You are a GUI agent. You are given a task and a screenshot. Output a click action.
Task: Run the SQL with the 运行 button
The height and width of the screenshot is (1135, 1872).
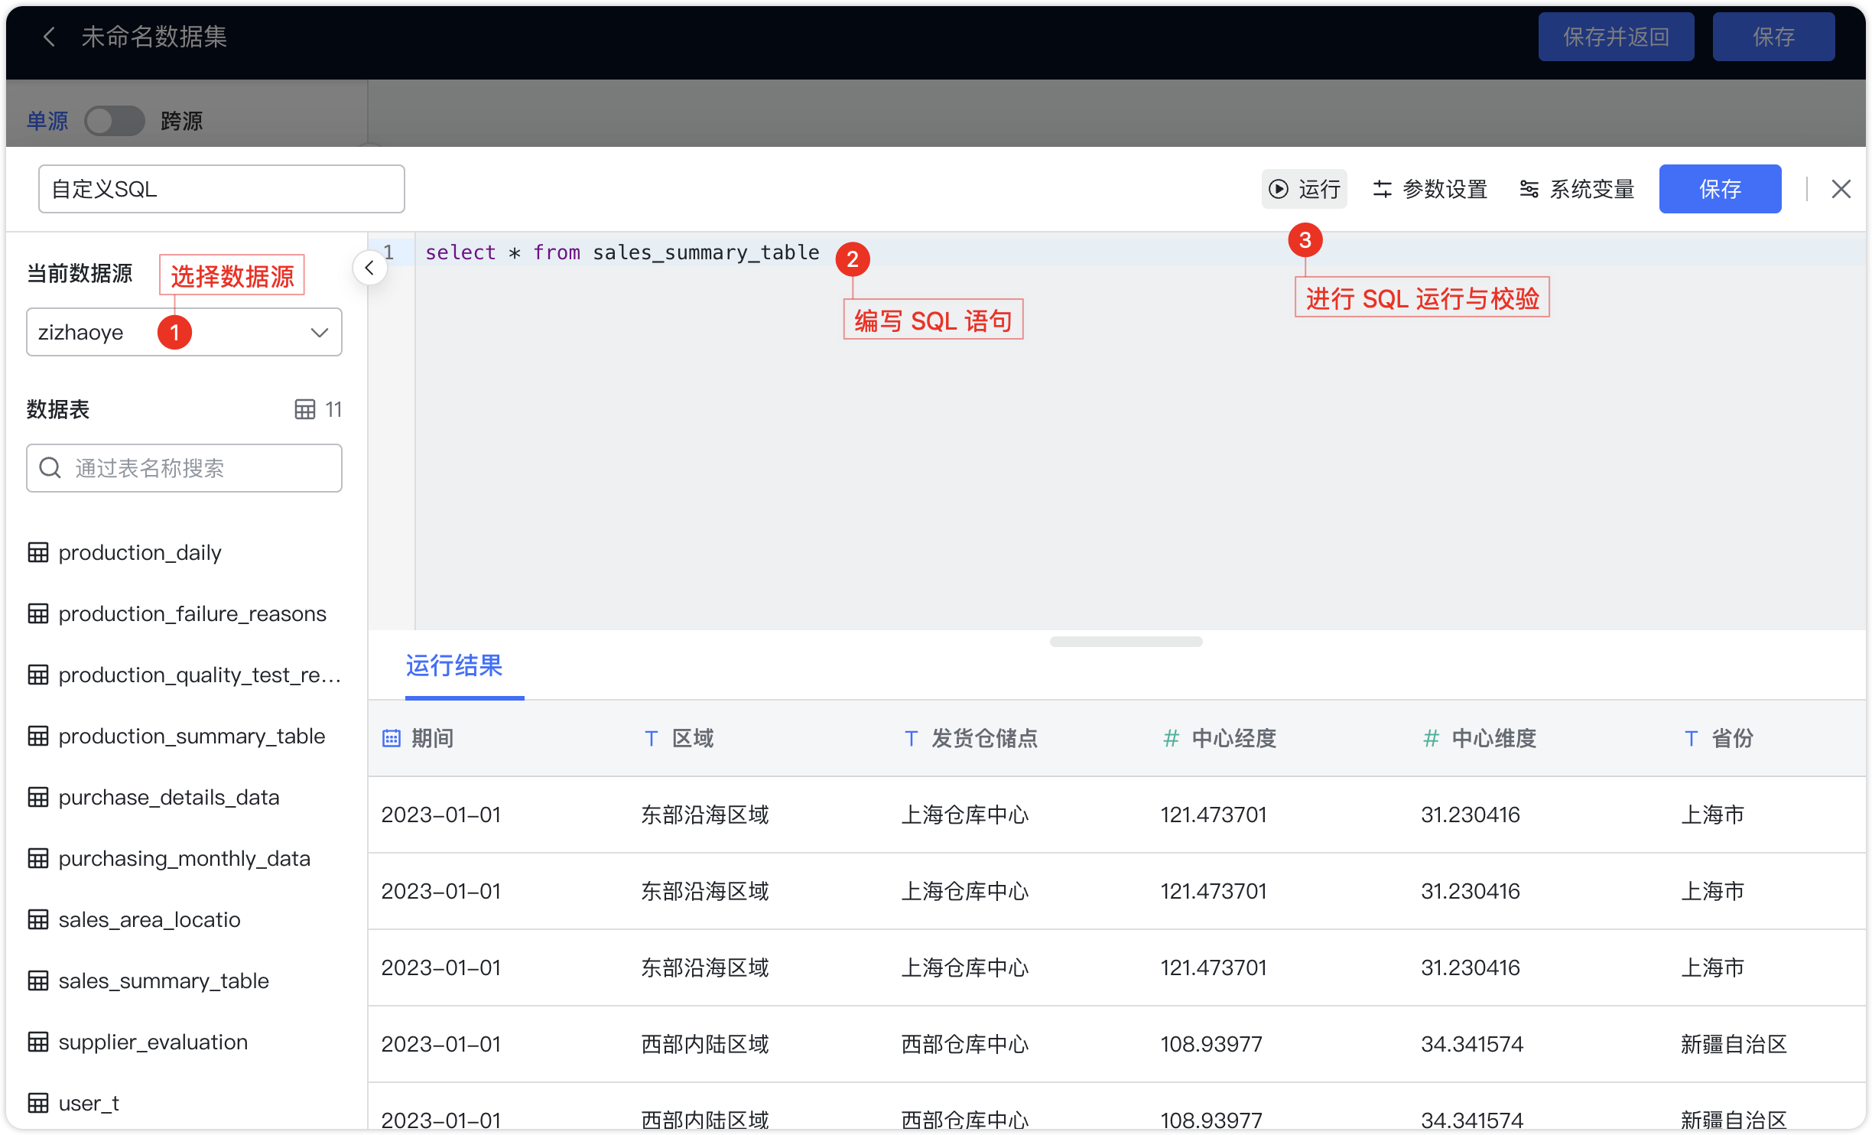[1305, 189]
